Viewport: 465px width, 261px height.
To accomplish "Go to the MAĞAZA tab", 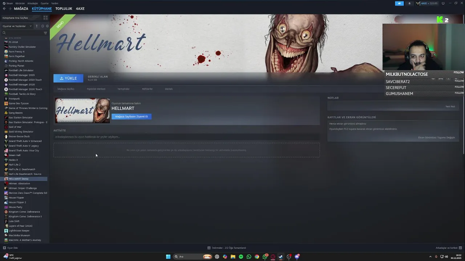I will (x=21, y=9).
